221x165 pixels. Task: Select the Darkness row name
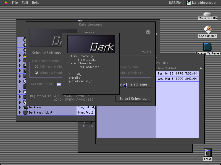point(35,108)
